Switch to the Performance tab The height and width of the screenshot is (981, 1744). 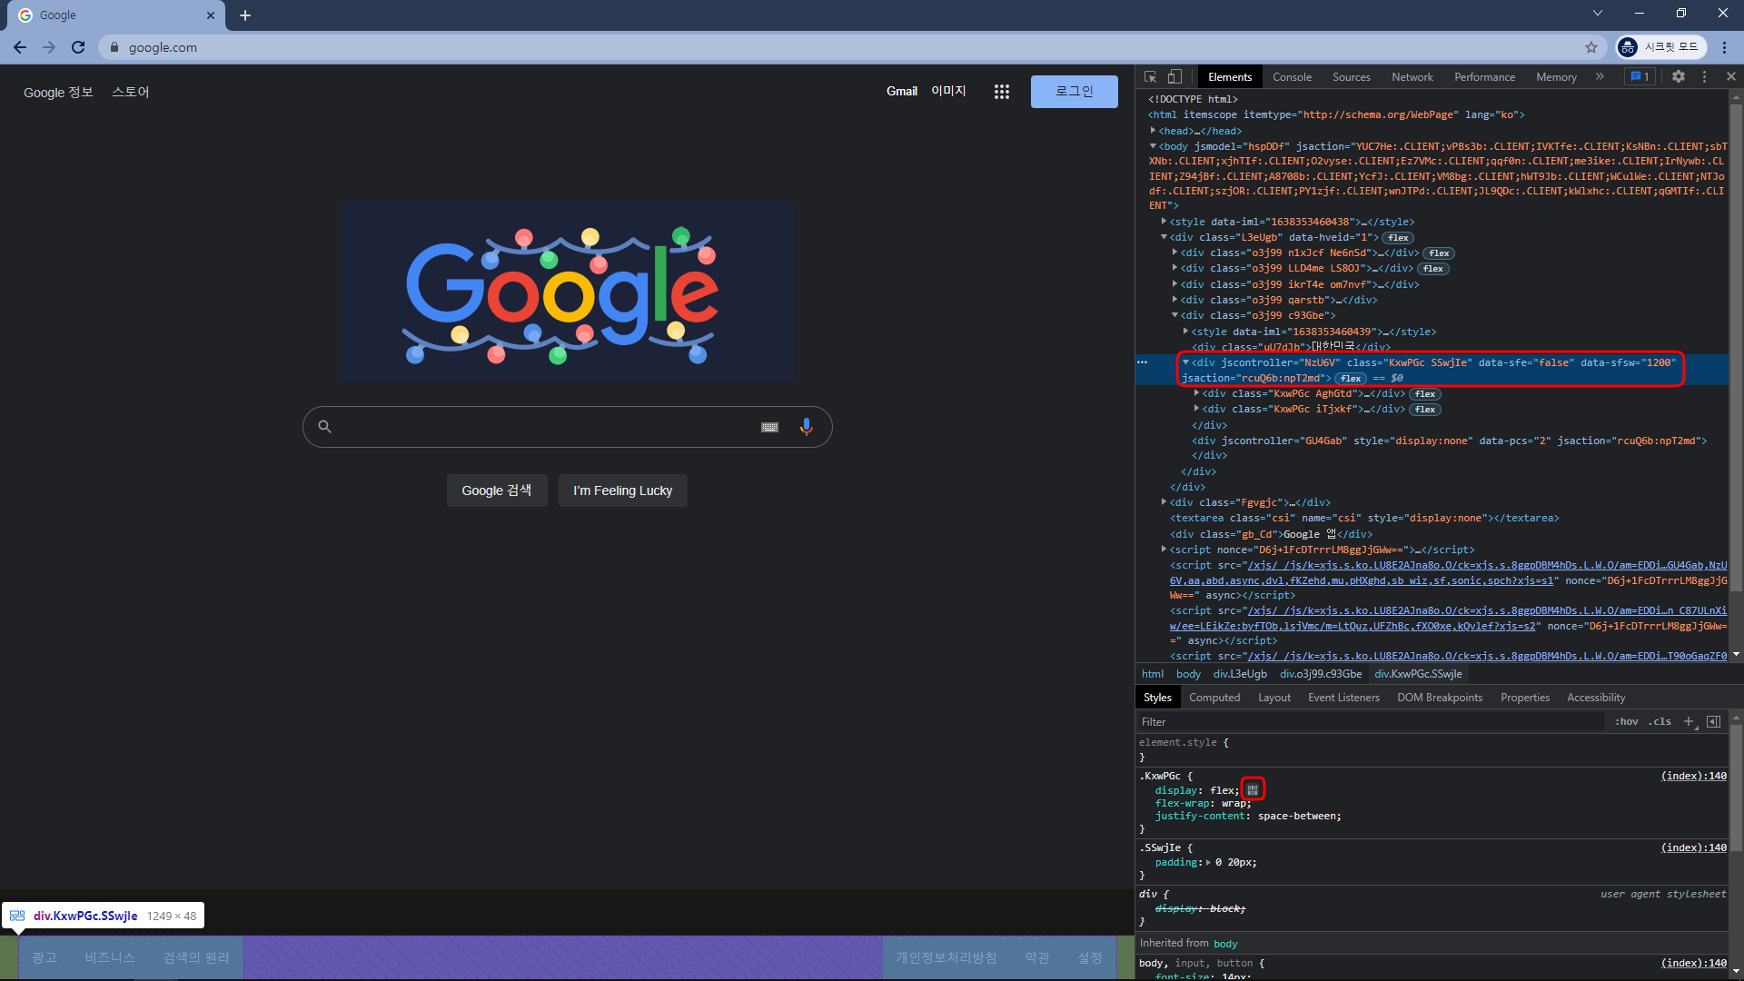(1484, 77)
